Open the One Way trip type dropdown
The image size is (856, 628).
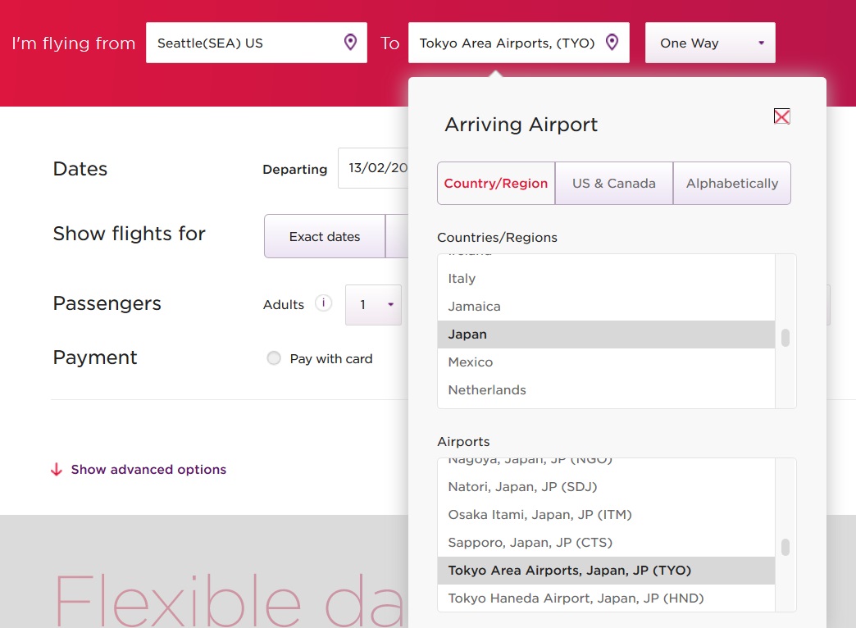(x=709, y=43)
